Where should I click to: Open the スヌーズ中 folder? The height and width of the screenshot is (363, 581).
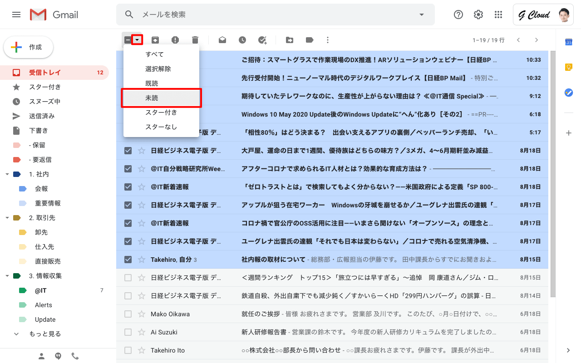click(54, 102)
